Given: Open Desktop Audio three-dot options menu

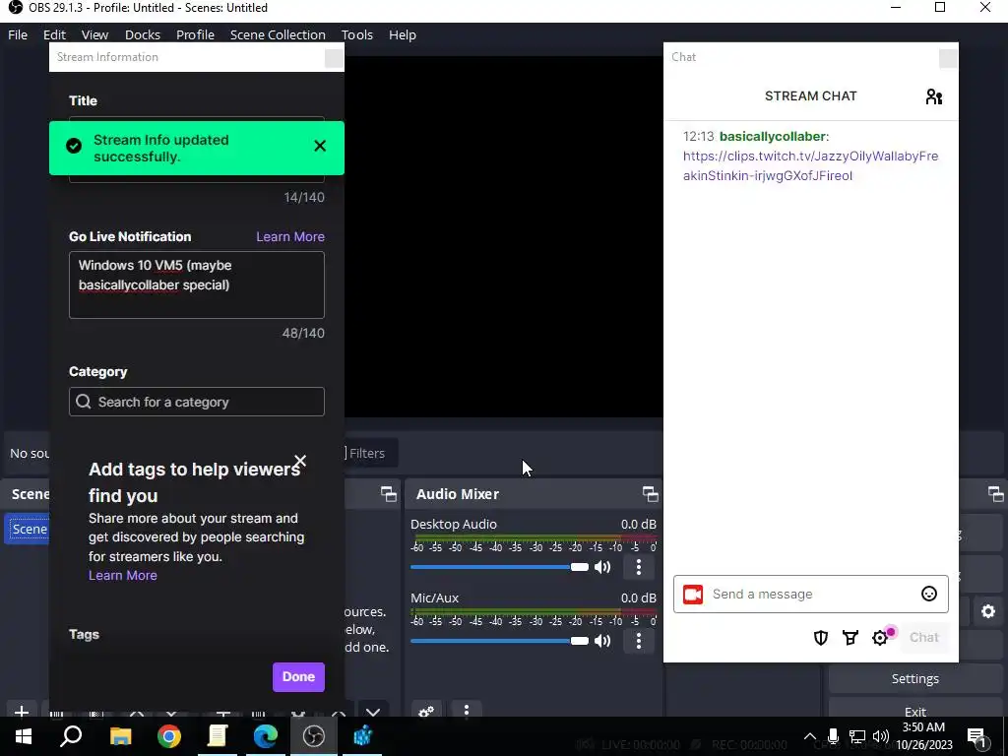Looking at the screenshot, I should coord(638,567).
